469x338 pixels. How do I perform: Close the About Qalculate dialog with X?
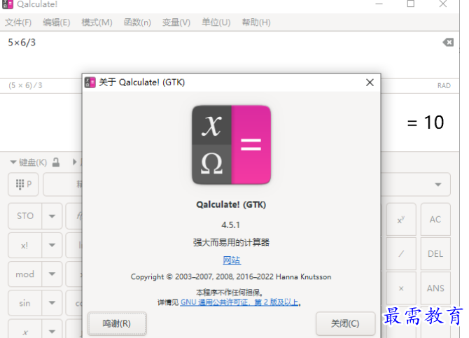pyautogui.click(x=370, y=83)
